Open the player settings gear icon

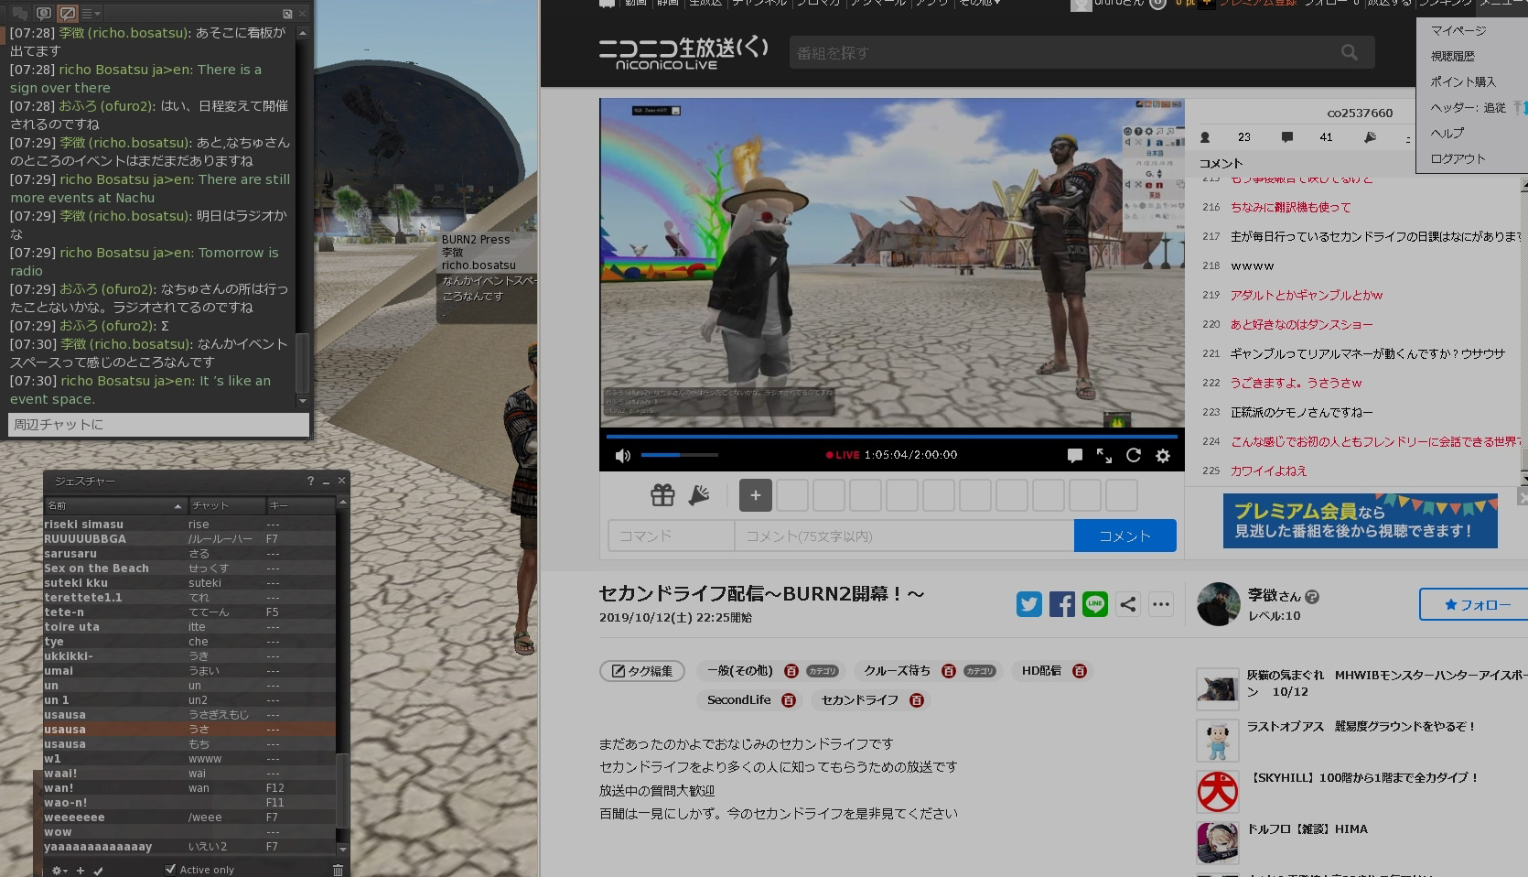[1163, 455]
